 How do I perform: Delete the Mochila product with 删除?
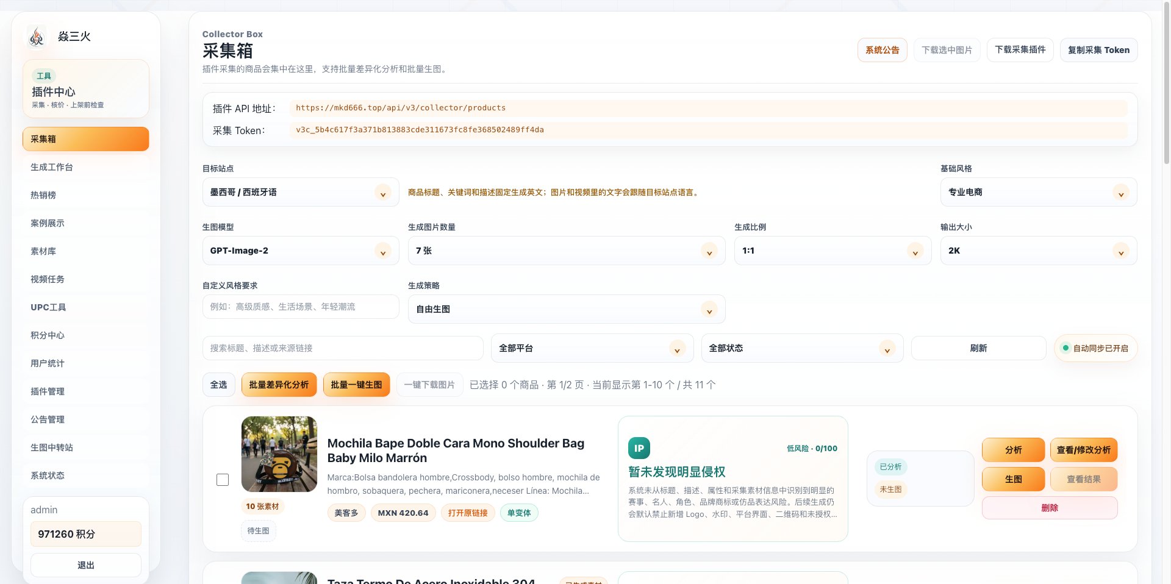1050,508
